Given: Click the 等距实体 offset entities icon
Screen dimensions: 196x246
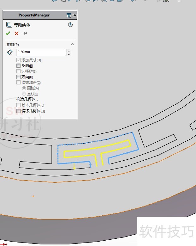Looking at the screenshot, I should (x=9, y=25).
